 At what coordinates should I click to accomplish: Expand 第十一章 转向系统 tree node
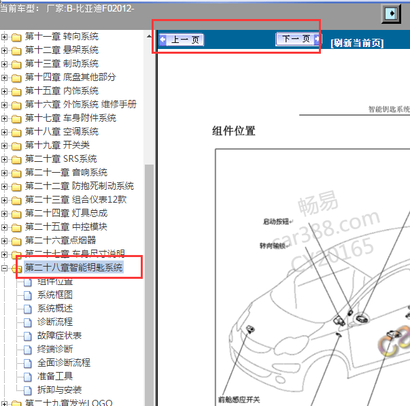(x=5, y=37)
